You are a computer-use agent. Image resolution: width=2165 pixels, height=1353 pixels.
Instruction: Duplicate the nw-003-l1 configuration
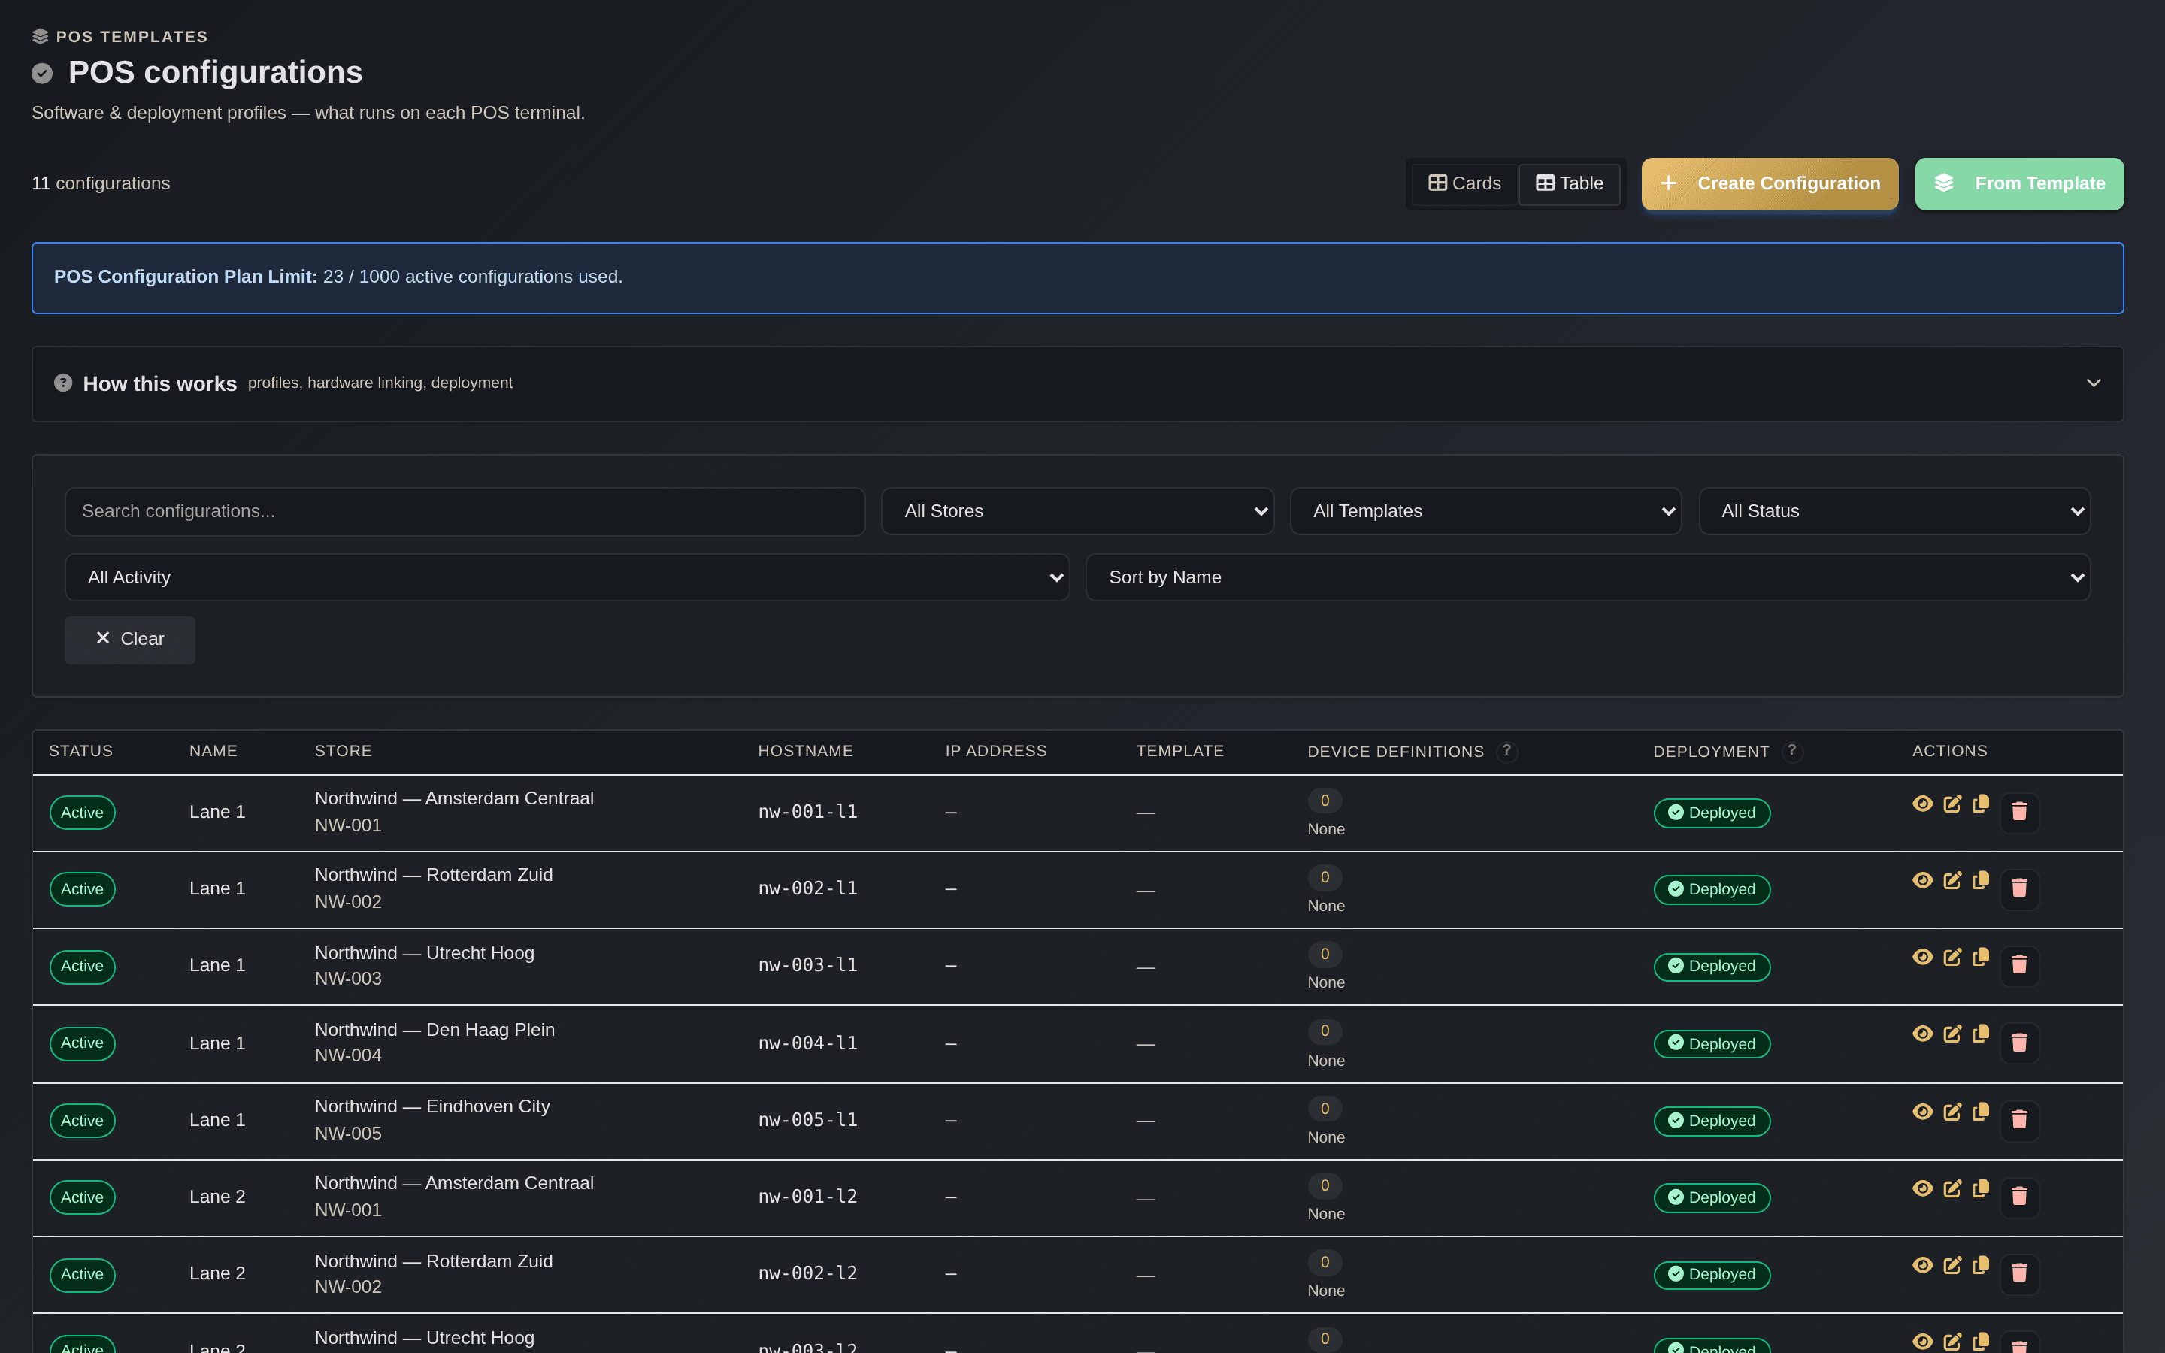click(1981, 958)
